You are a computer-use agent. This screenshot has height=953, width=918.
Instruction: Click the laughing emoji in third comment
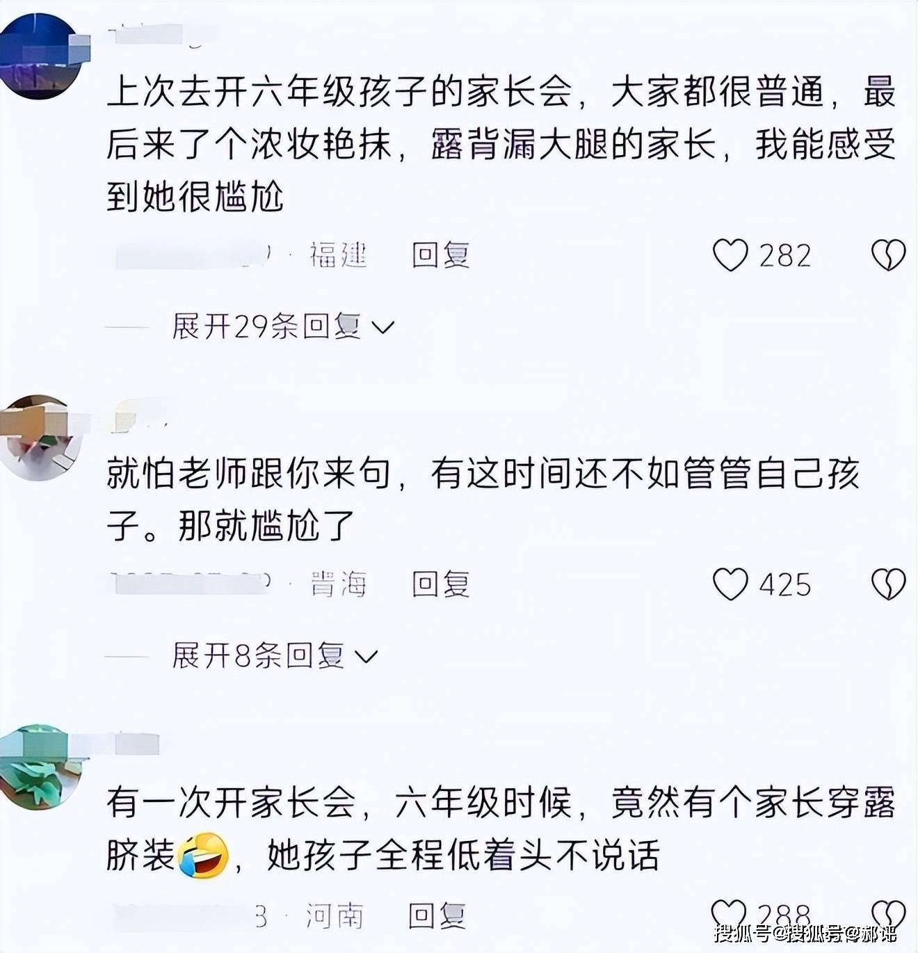(x=203, y=856)
